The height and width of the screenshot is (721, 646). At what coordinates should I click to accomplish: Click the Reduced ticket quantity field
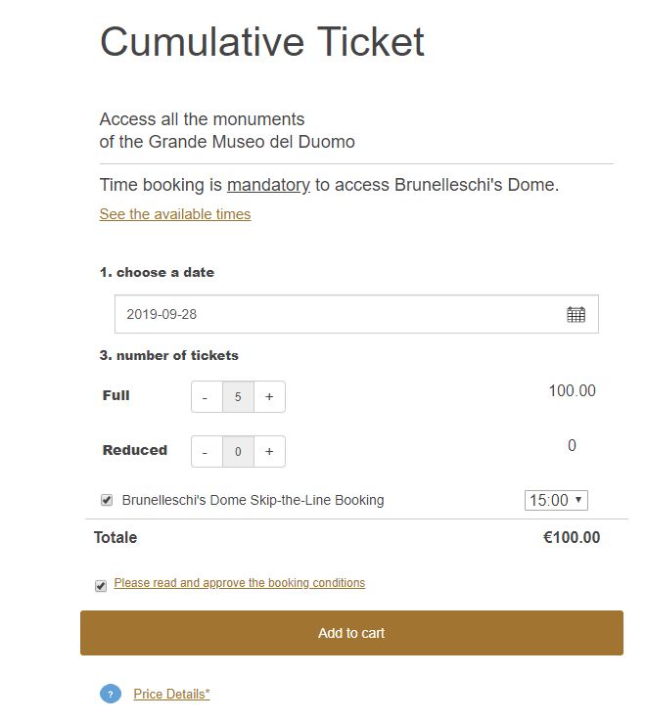tap(238, 452)
